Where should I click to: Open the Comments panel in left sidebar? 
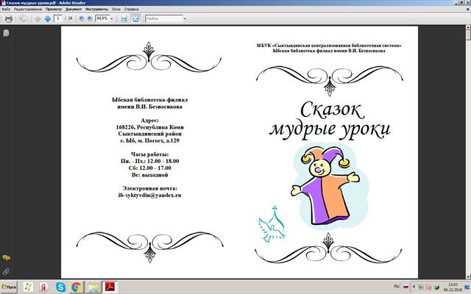(5, 258)
